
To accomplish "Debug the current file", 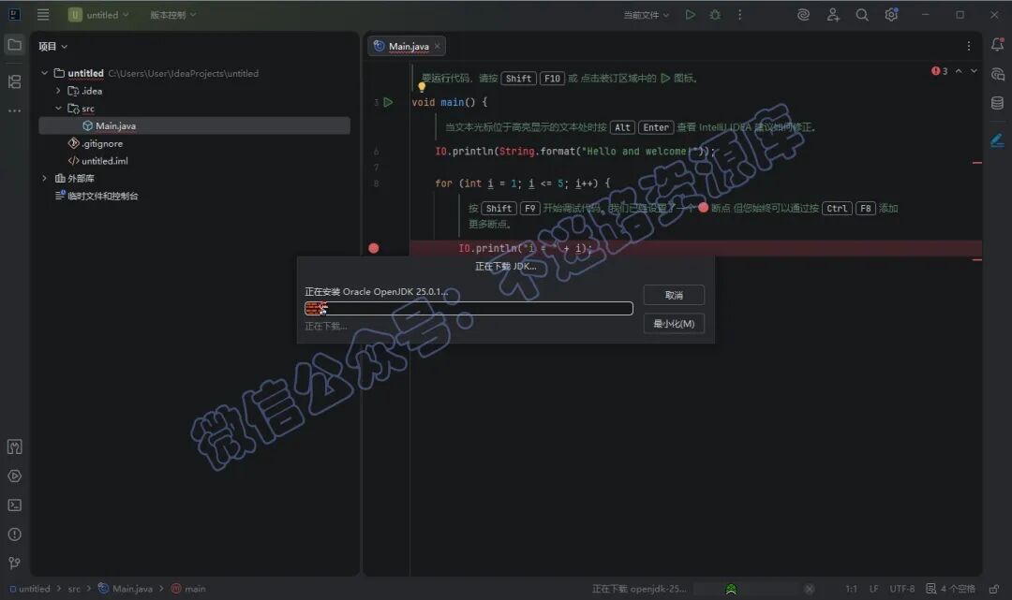I will pyautogui.click(x=714, y=14).
